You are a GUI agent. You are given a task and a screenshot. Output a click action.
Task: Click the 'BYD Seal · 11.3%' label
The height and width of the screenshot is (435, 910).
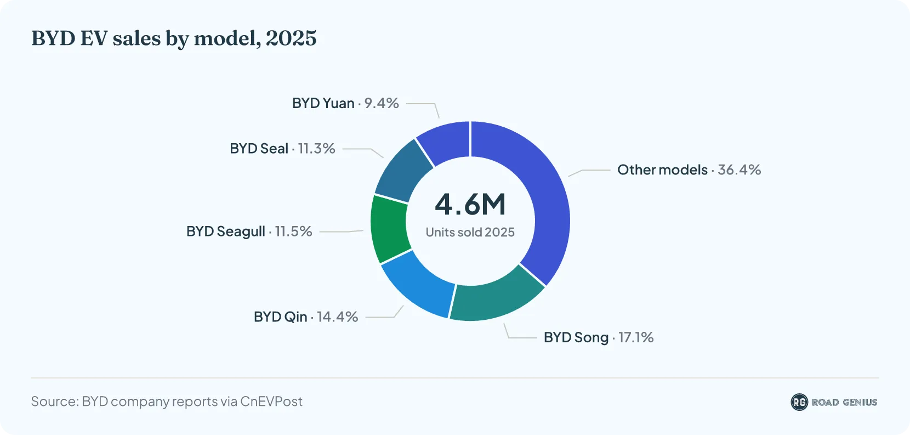pos(282,149)
